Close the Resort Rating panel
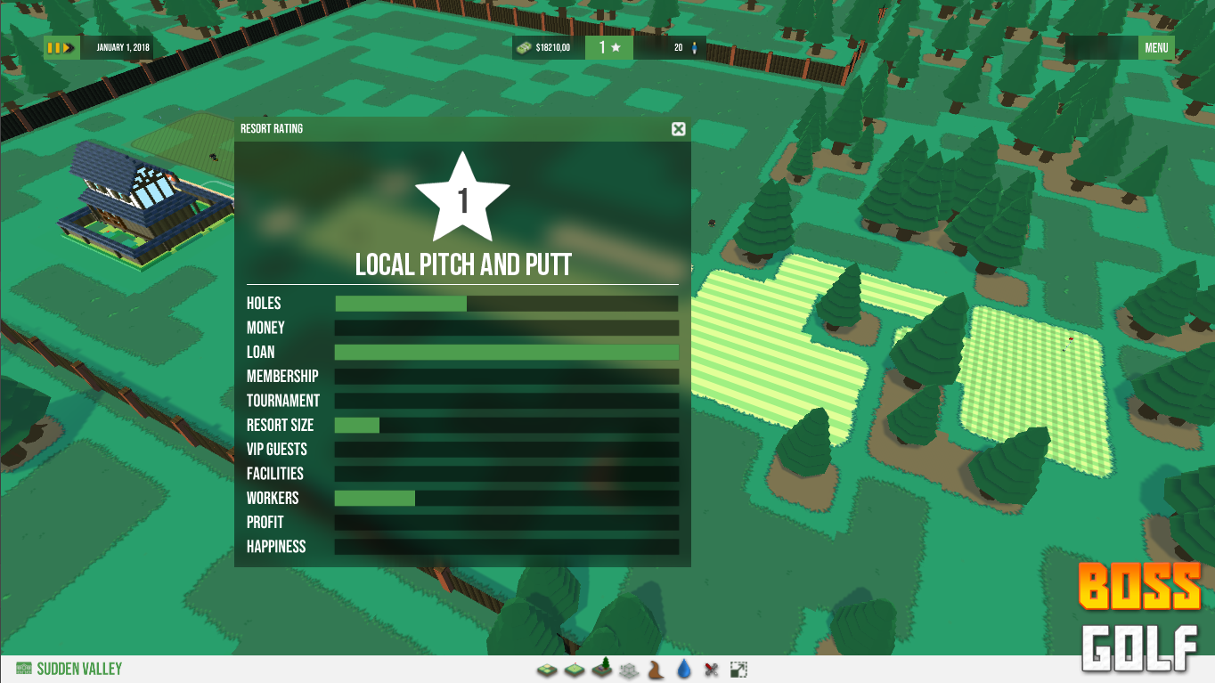 point(679,129)
